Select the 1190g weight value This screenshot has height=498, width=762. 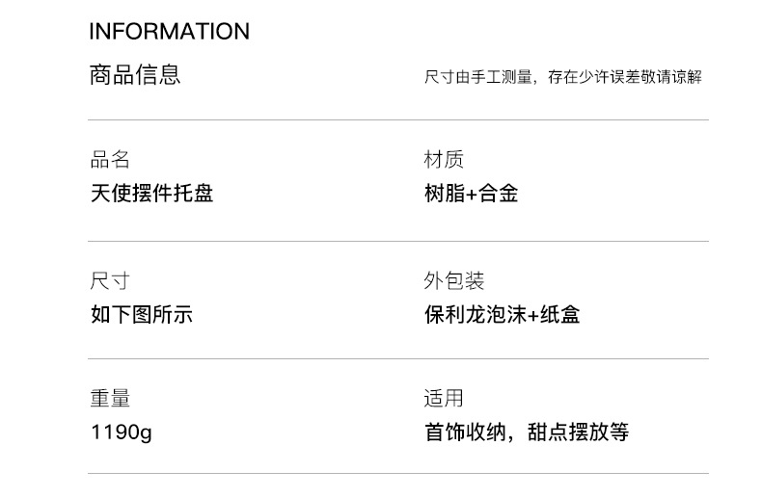click(x=121, y=432)
